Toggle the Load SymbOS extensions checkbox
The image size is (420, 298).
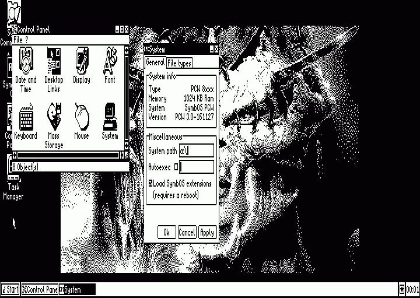tap(150, 184)
